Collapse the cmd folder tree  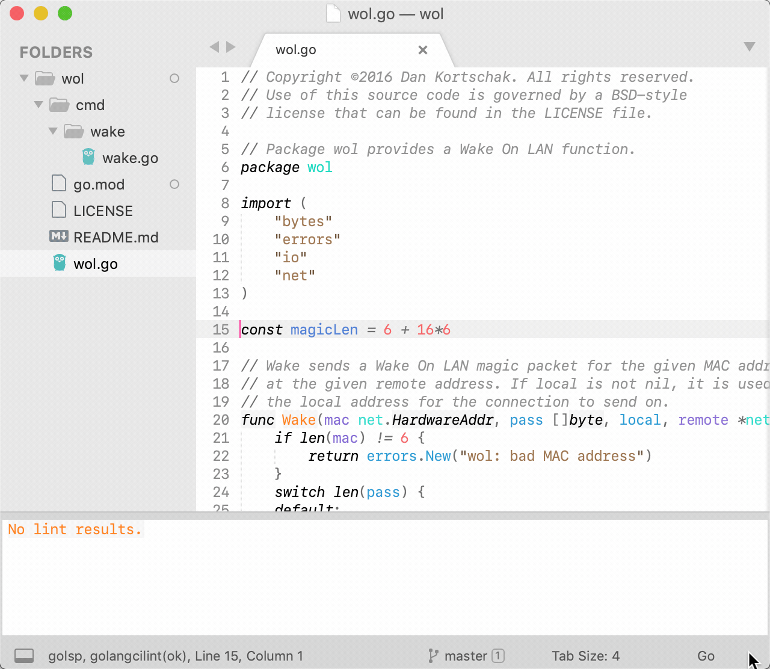pyautogui.click(x=38, y=105)
